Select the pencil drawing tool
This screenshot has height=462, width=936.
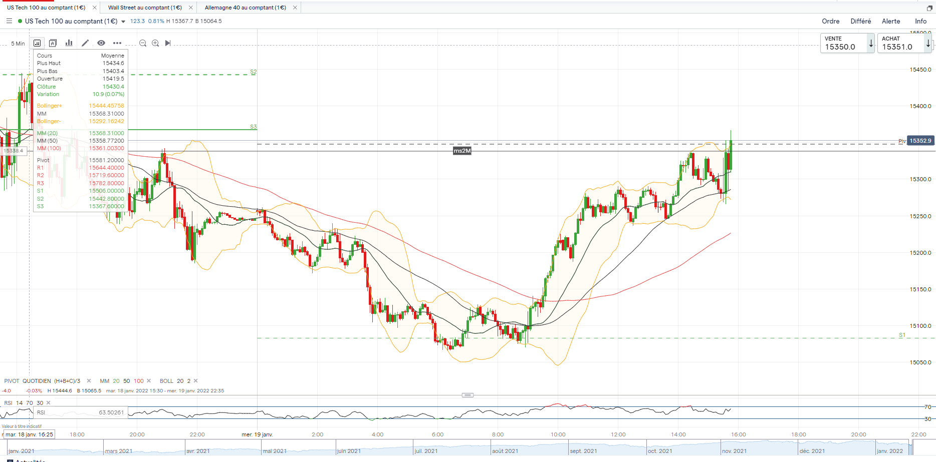85,43
